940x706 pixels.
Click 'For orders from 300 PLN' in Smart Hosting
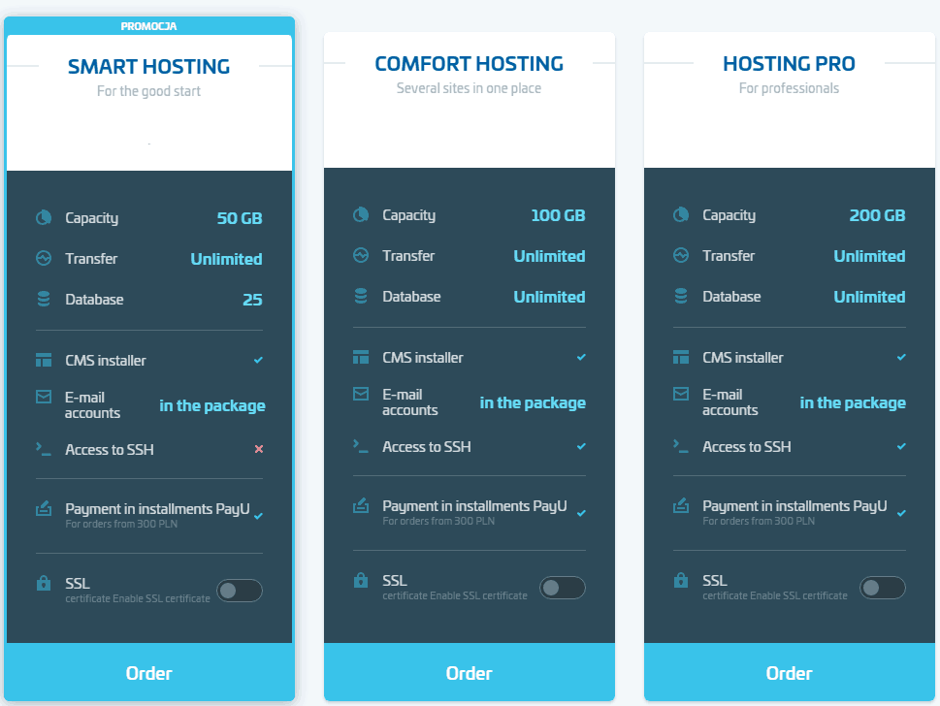tap(121, 524)
